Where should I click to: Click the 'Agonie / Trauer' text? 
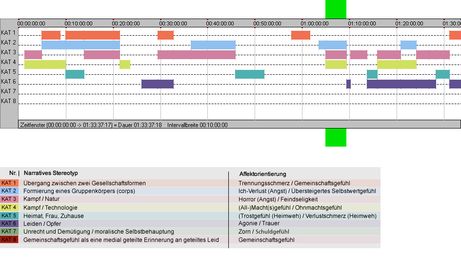pos(259,223)
